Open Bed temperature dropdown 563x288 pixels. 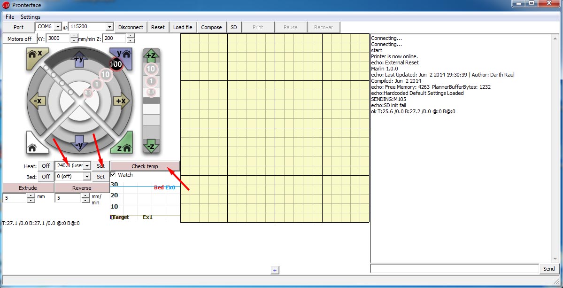[87, 177]
